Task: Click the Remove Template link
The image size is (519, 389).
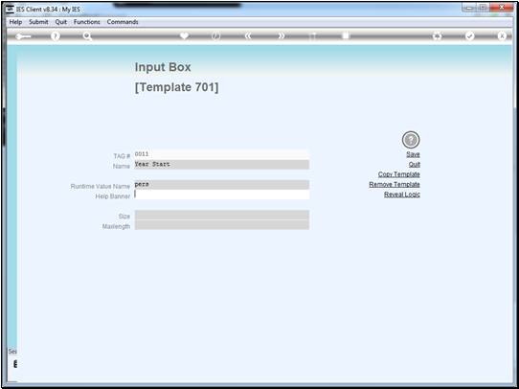Action: (395, 184)
